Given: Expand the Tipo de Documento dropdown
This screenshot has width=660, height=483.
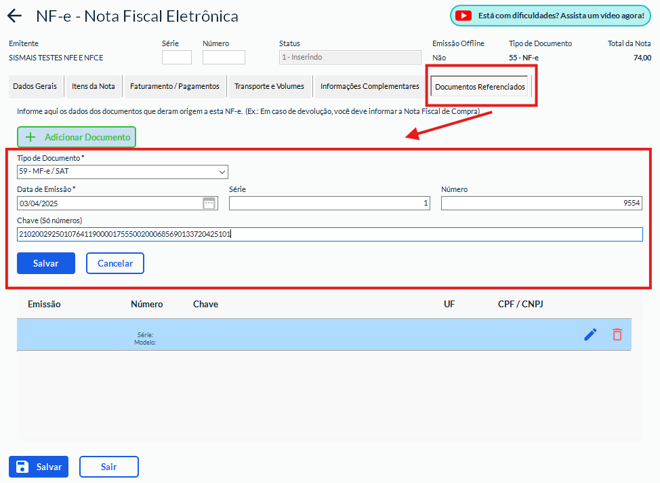Looking at the screenshot, I should pyautogui.click(x=123, y=172).
